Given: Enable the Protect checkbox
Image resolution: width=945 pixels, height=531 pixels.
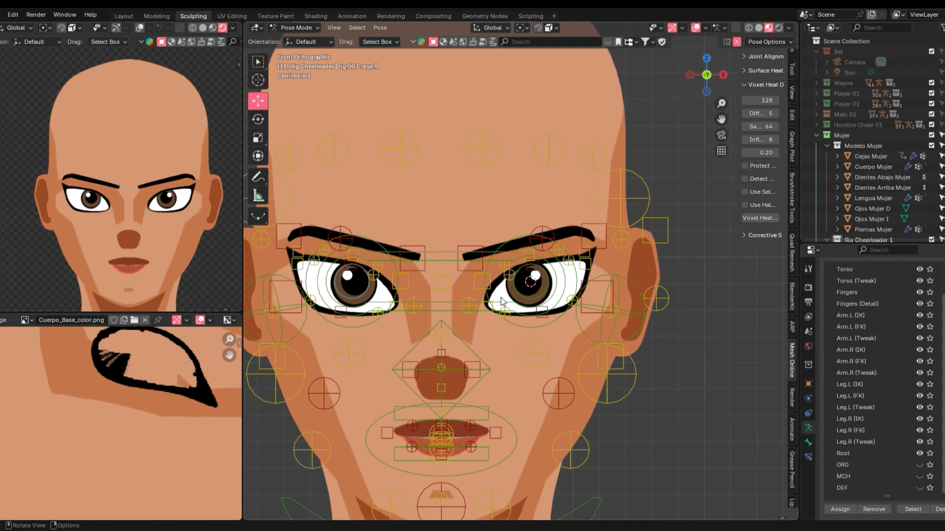Looking at the screenshot, I should [745, 166].
